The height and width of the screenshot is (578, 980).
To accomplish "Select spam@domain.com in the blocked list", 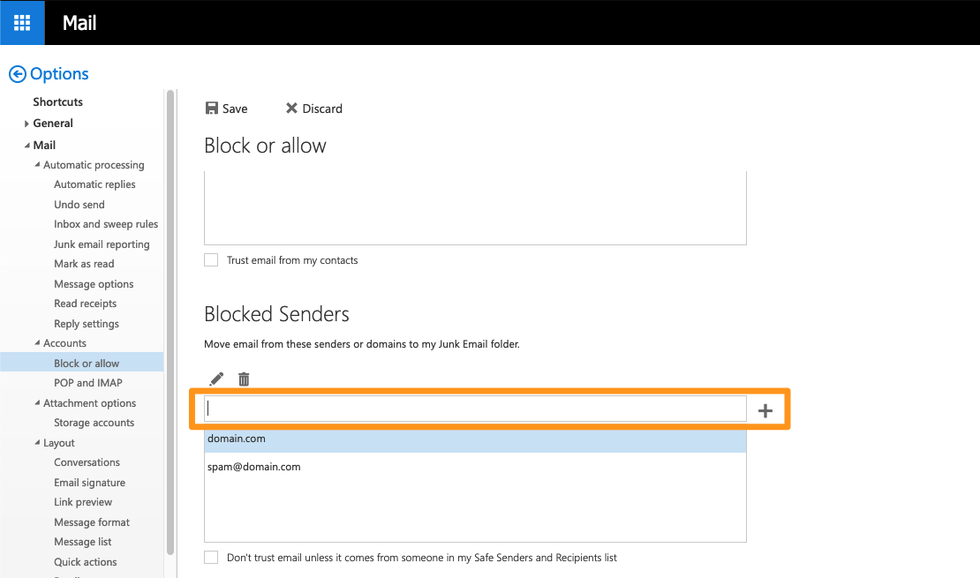I will pos(254,467).
